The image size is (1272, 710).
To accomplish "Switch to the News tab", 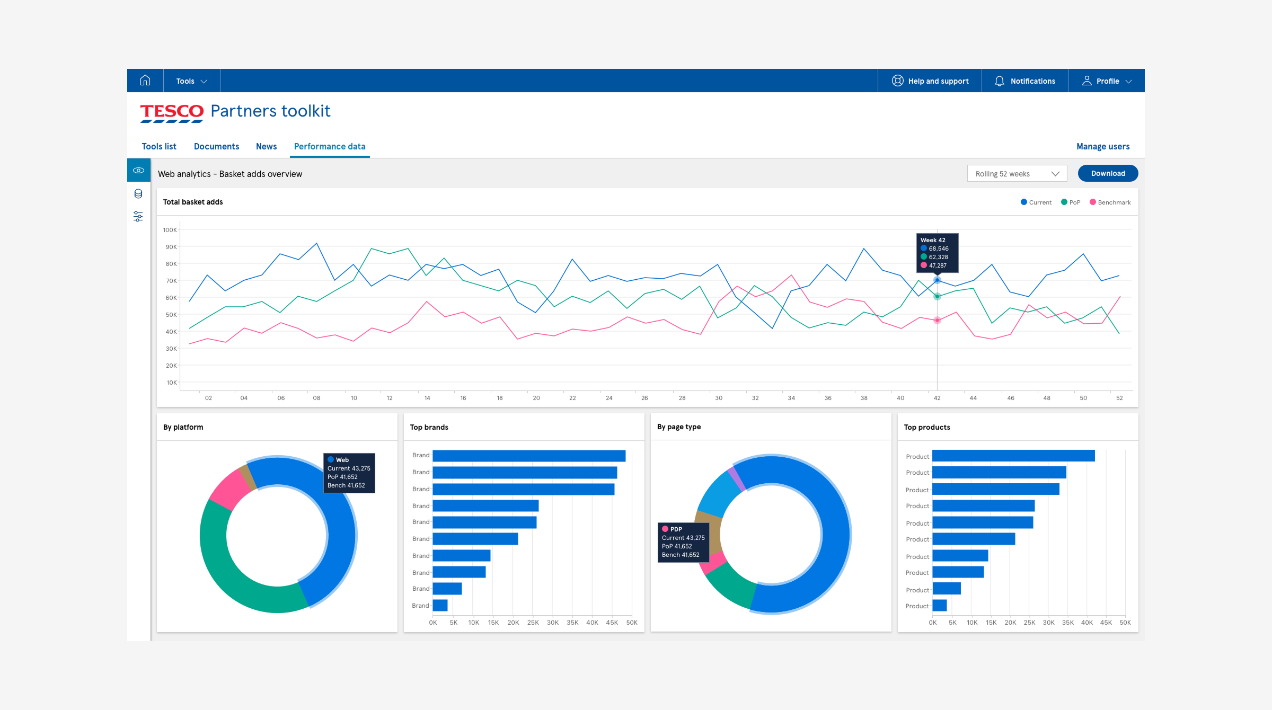I will pyautogui.click(x=266, y=146).
